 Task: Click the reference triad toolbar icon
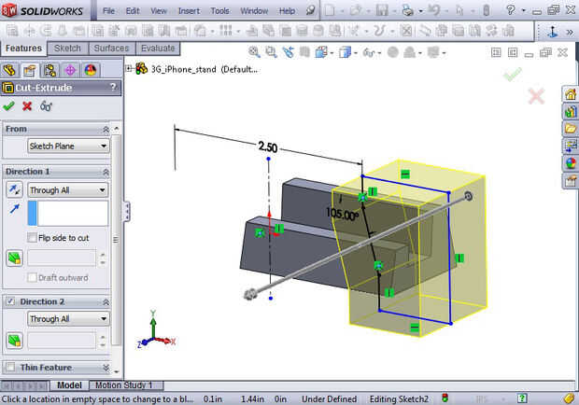point(553,32)
